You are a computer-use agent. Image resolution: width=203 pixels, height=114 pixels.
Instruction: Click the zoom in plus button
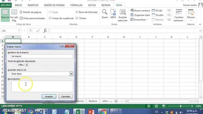[x=192, y=106]
